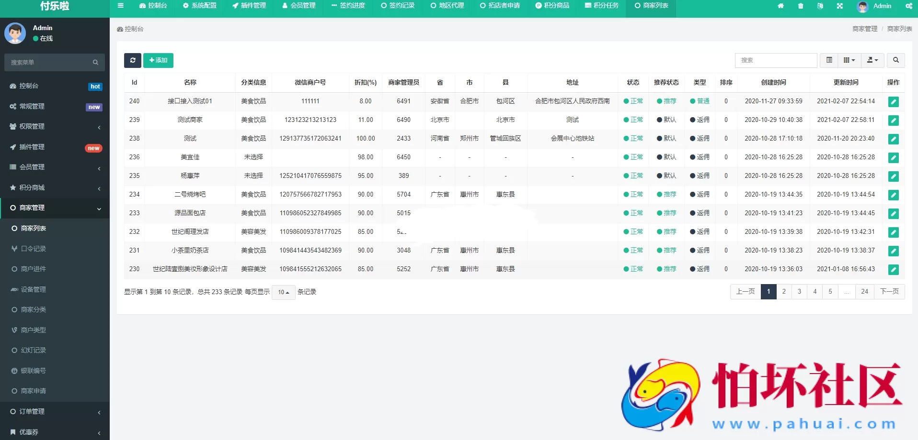Open the per-page records dropdown showing 10
The height and width of the screenshot is (440, 918).
(283, 292)
